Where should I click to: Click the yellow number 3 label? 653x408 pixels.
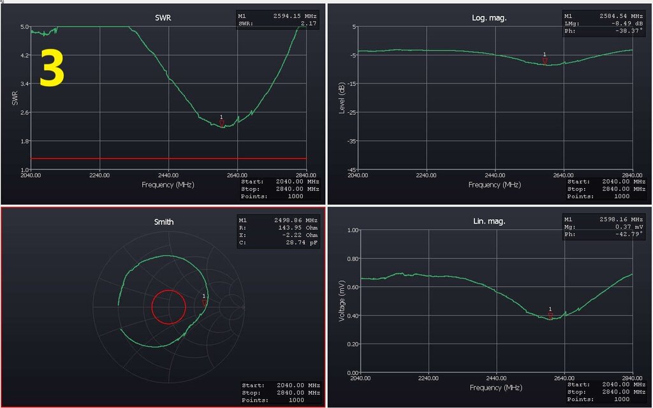52,69
